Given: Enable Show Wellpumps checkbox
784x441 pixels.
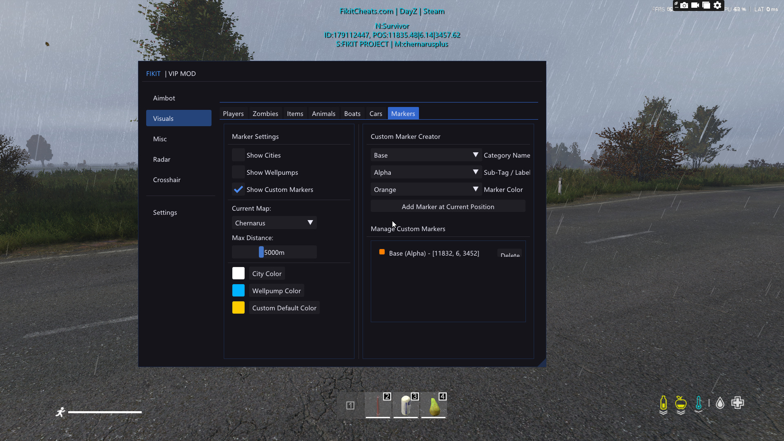Looking at the screenshot, I should tap(238, 172).
